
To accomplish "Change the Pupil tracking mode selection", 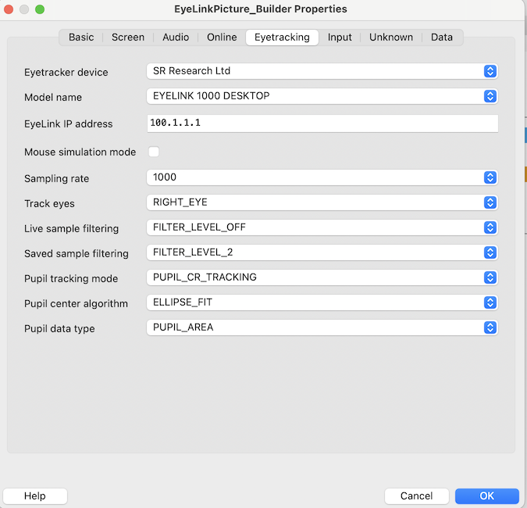I will coord(322,277).
